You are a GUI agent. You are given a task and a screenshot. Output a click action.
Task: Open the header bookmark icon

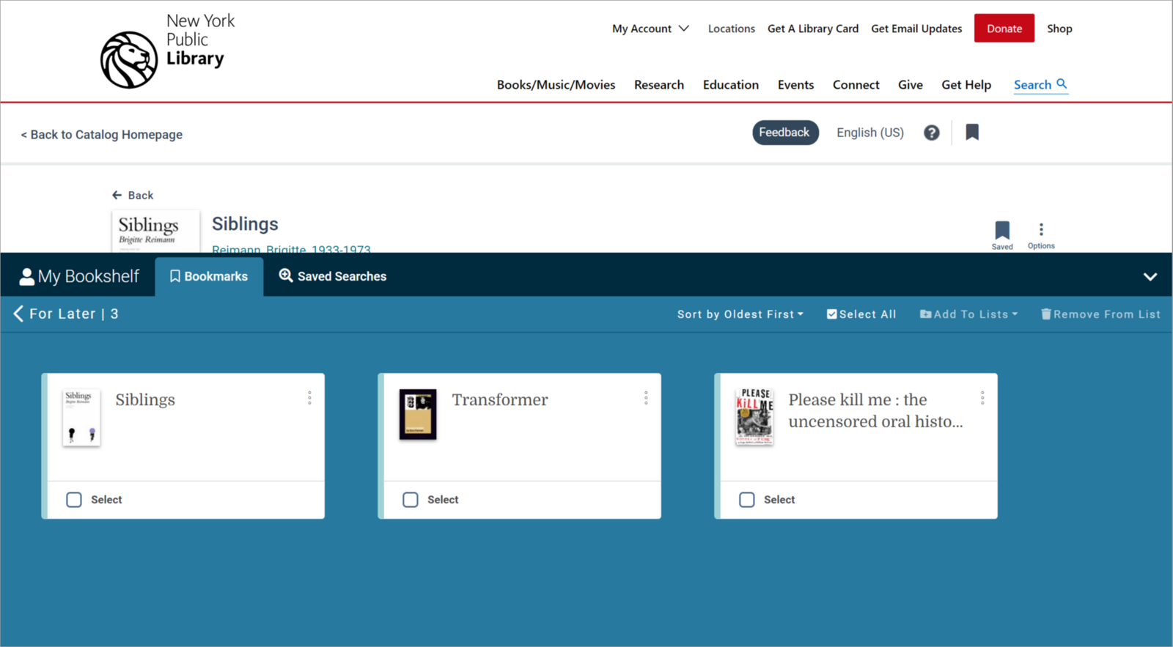(x=972, y=132)
